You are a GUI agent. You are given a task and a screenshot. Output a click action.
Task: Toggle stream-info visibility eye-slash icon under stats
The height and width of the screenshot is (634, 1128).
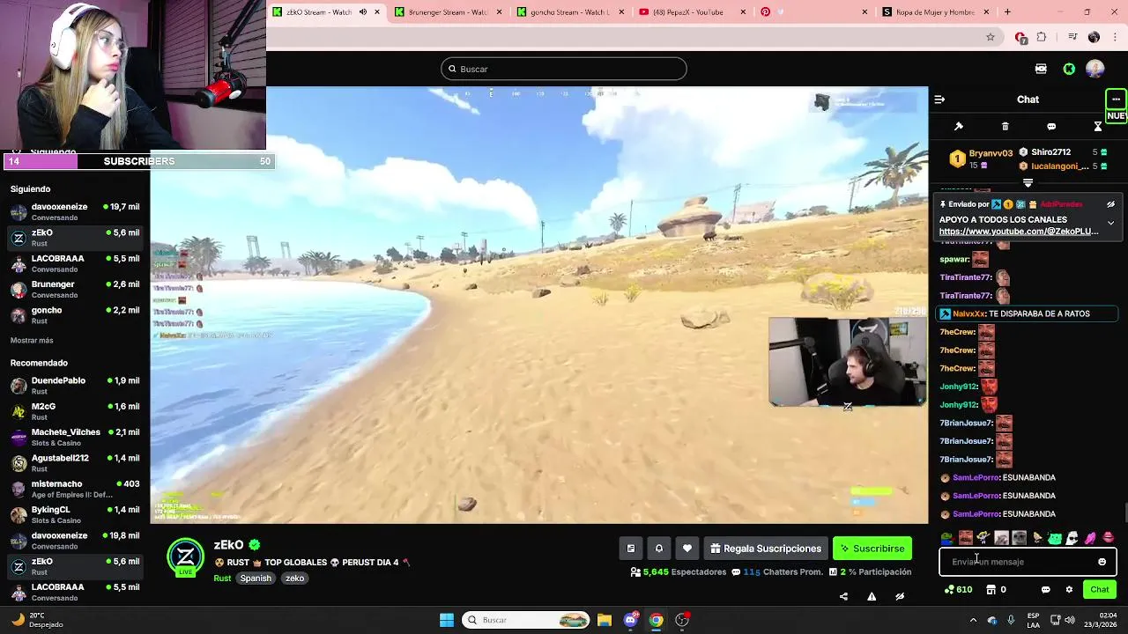point(900,596)
